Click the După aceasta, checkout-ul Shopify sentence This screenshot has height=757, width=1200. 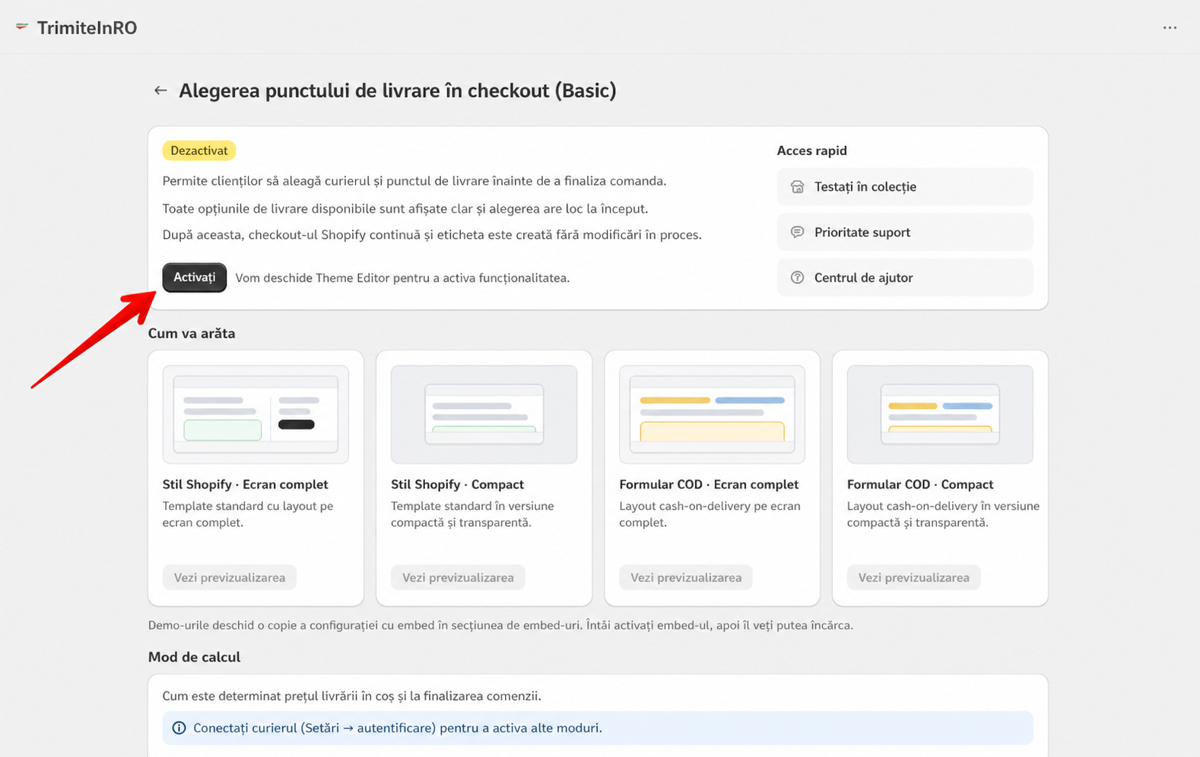tap(432, 235)
